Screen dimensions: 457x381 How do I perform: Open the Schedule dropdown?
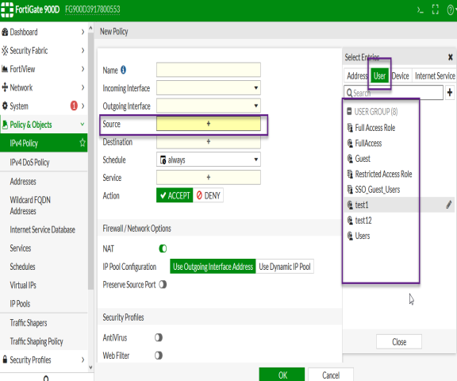[x=209, y=160]
